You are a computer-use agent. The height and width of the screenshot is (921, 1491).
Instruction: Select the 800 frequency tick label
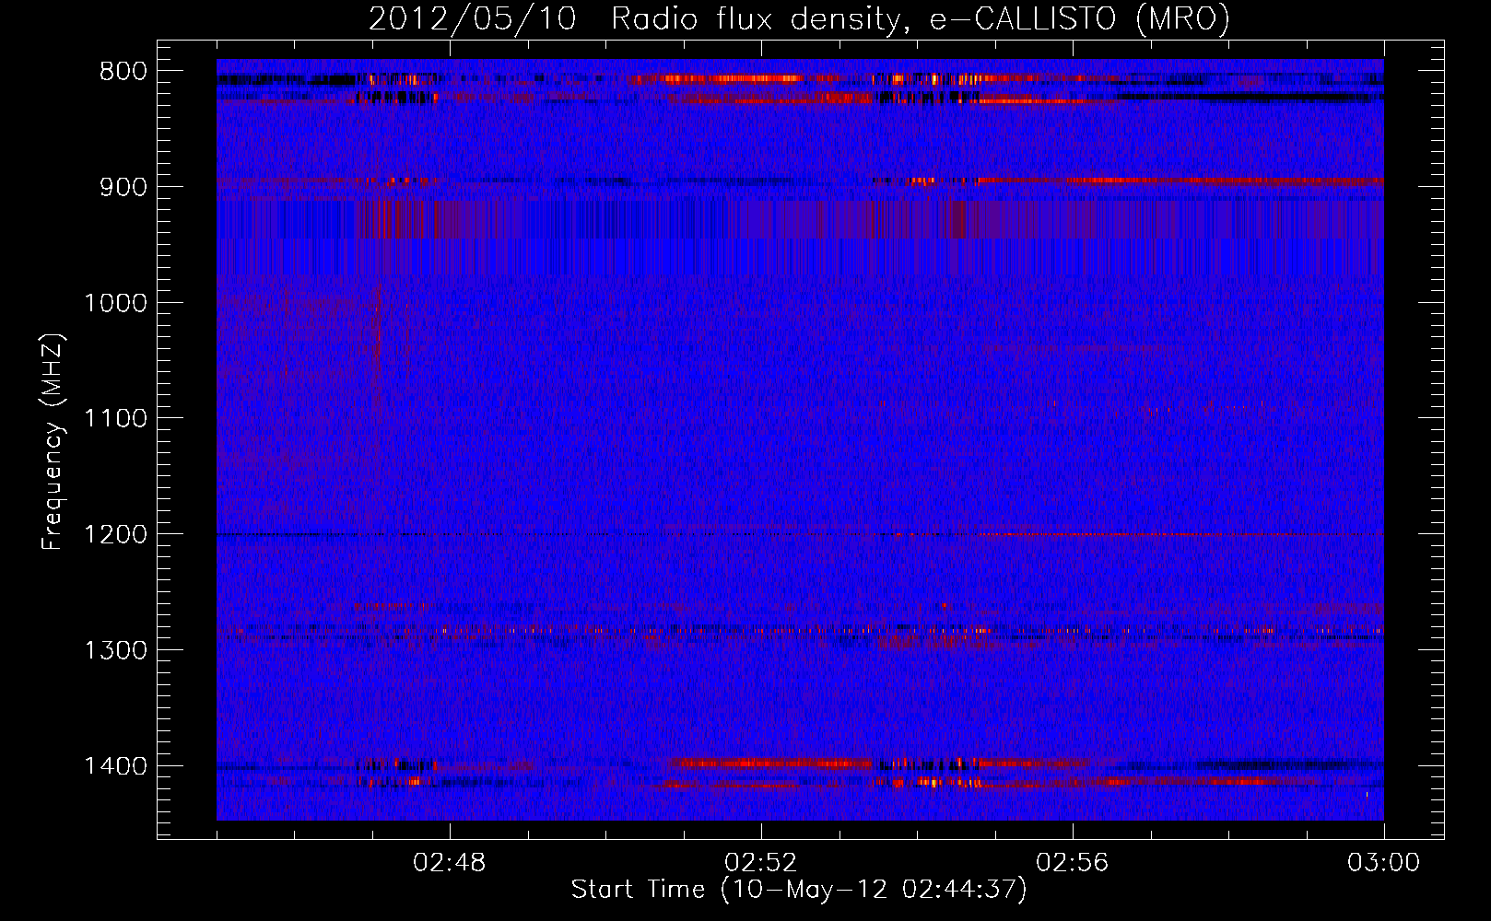[x=123, y=72]
